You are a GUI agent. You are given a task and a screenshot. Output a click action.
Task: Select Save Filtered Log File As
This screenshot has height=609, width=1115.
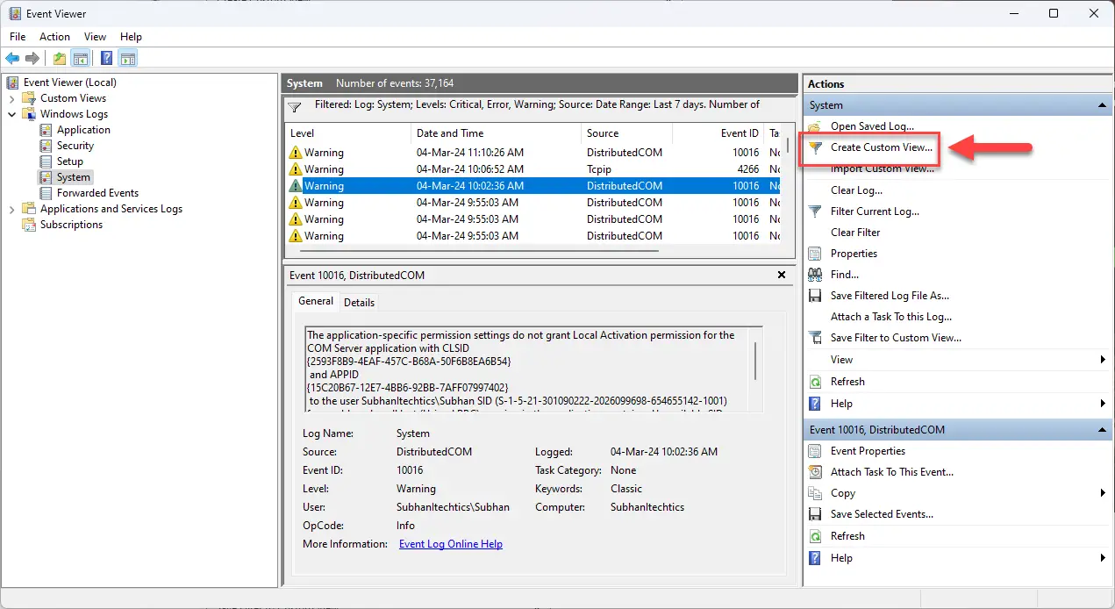[x=890, y=296]
